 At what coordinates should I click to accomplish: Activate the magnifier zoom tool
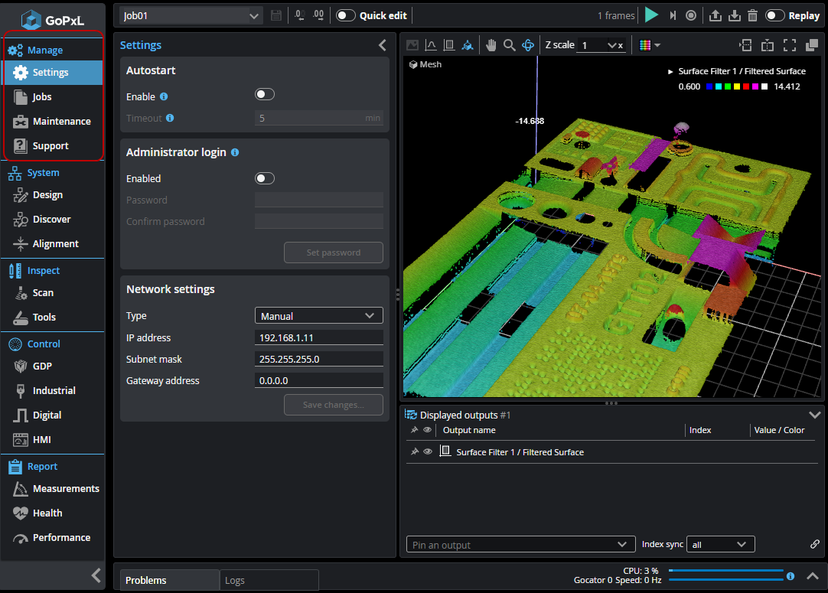(509, 45)
